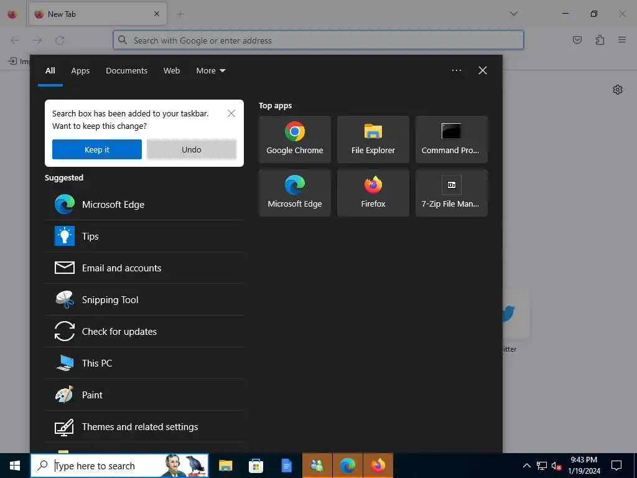Screen dimensions: 637x478
Task: Open search panel options ellipsis
Action: click(x=456, y=70)
